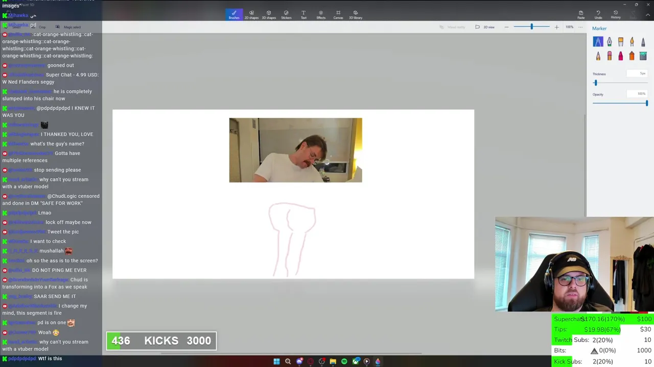Viewport: 654px width, 367px height.
Task: Click the Paste button
Action: pos(581,15)
